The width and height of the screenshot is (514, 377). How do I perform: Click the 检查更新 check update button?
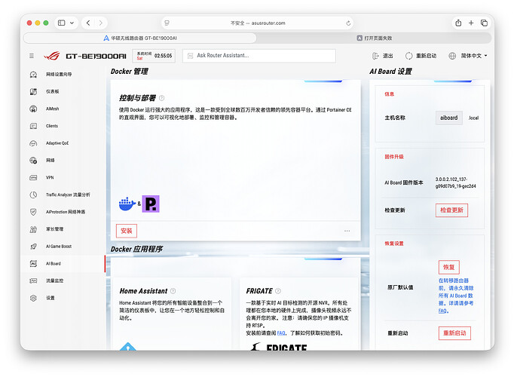451,210
